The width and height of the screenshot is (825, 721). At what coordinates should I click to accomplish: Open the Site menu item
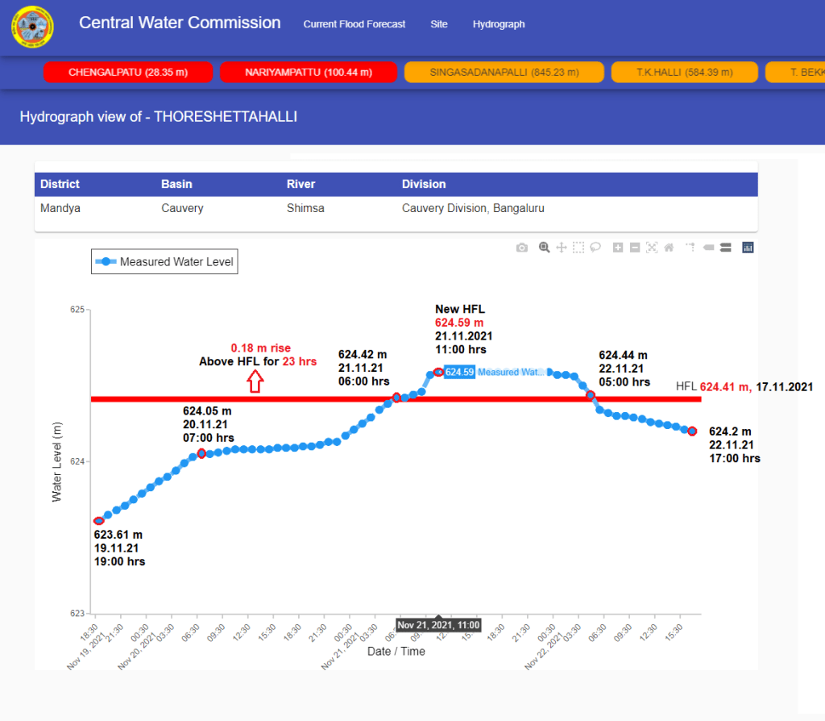point(439,24)
